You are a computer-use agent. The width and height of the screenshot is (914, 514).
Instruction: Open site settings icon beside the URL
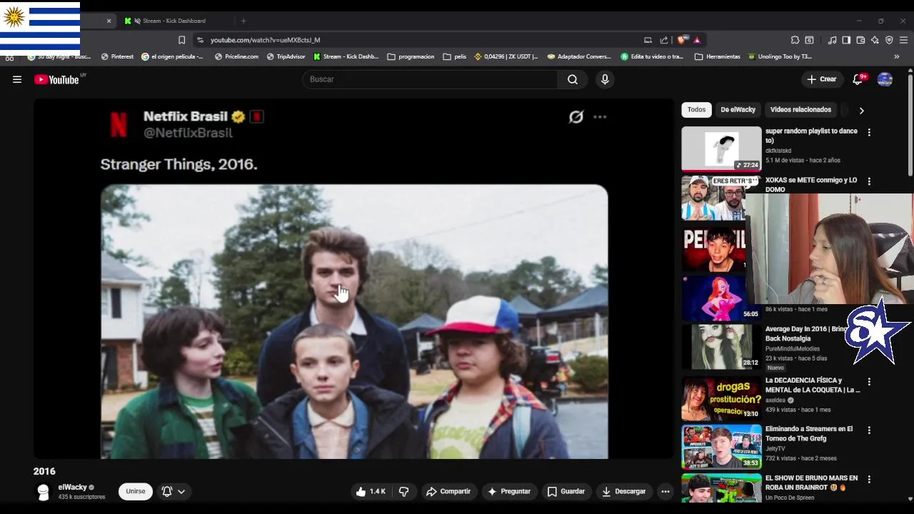pos(200,40)
